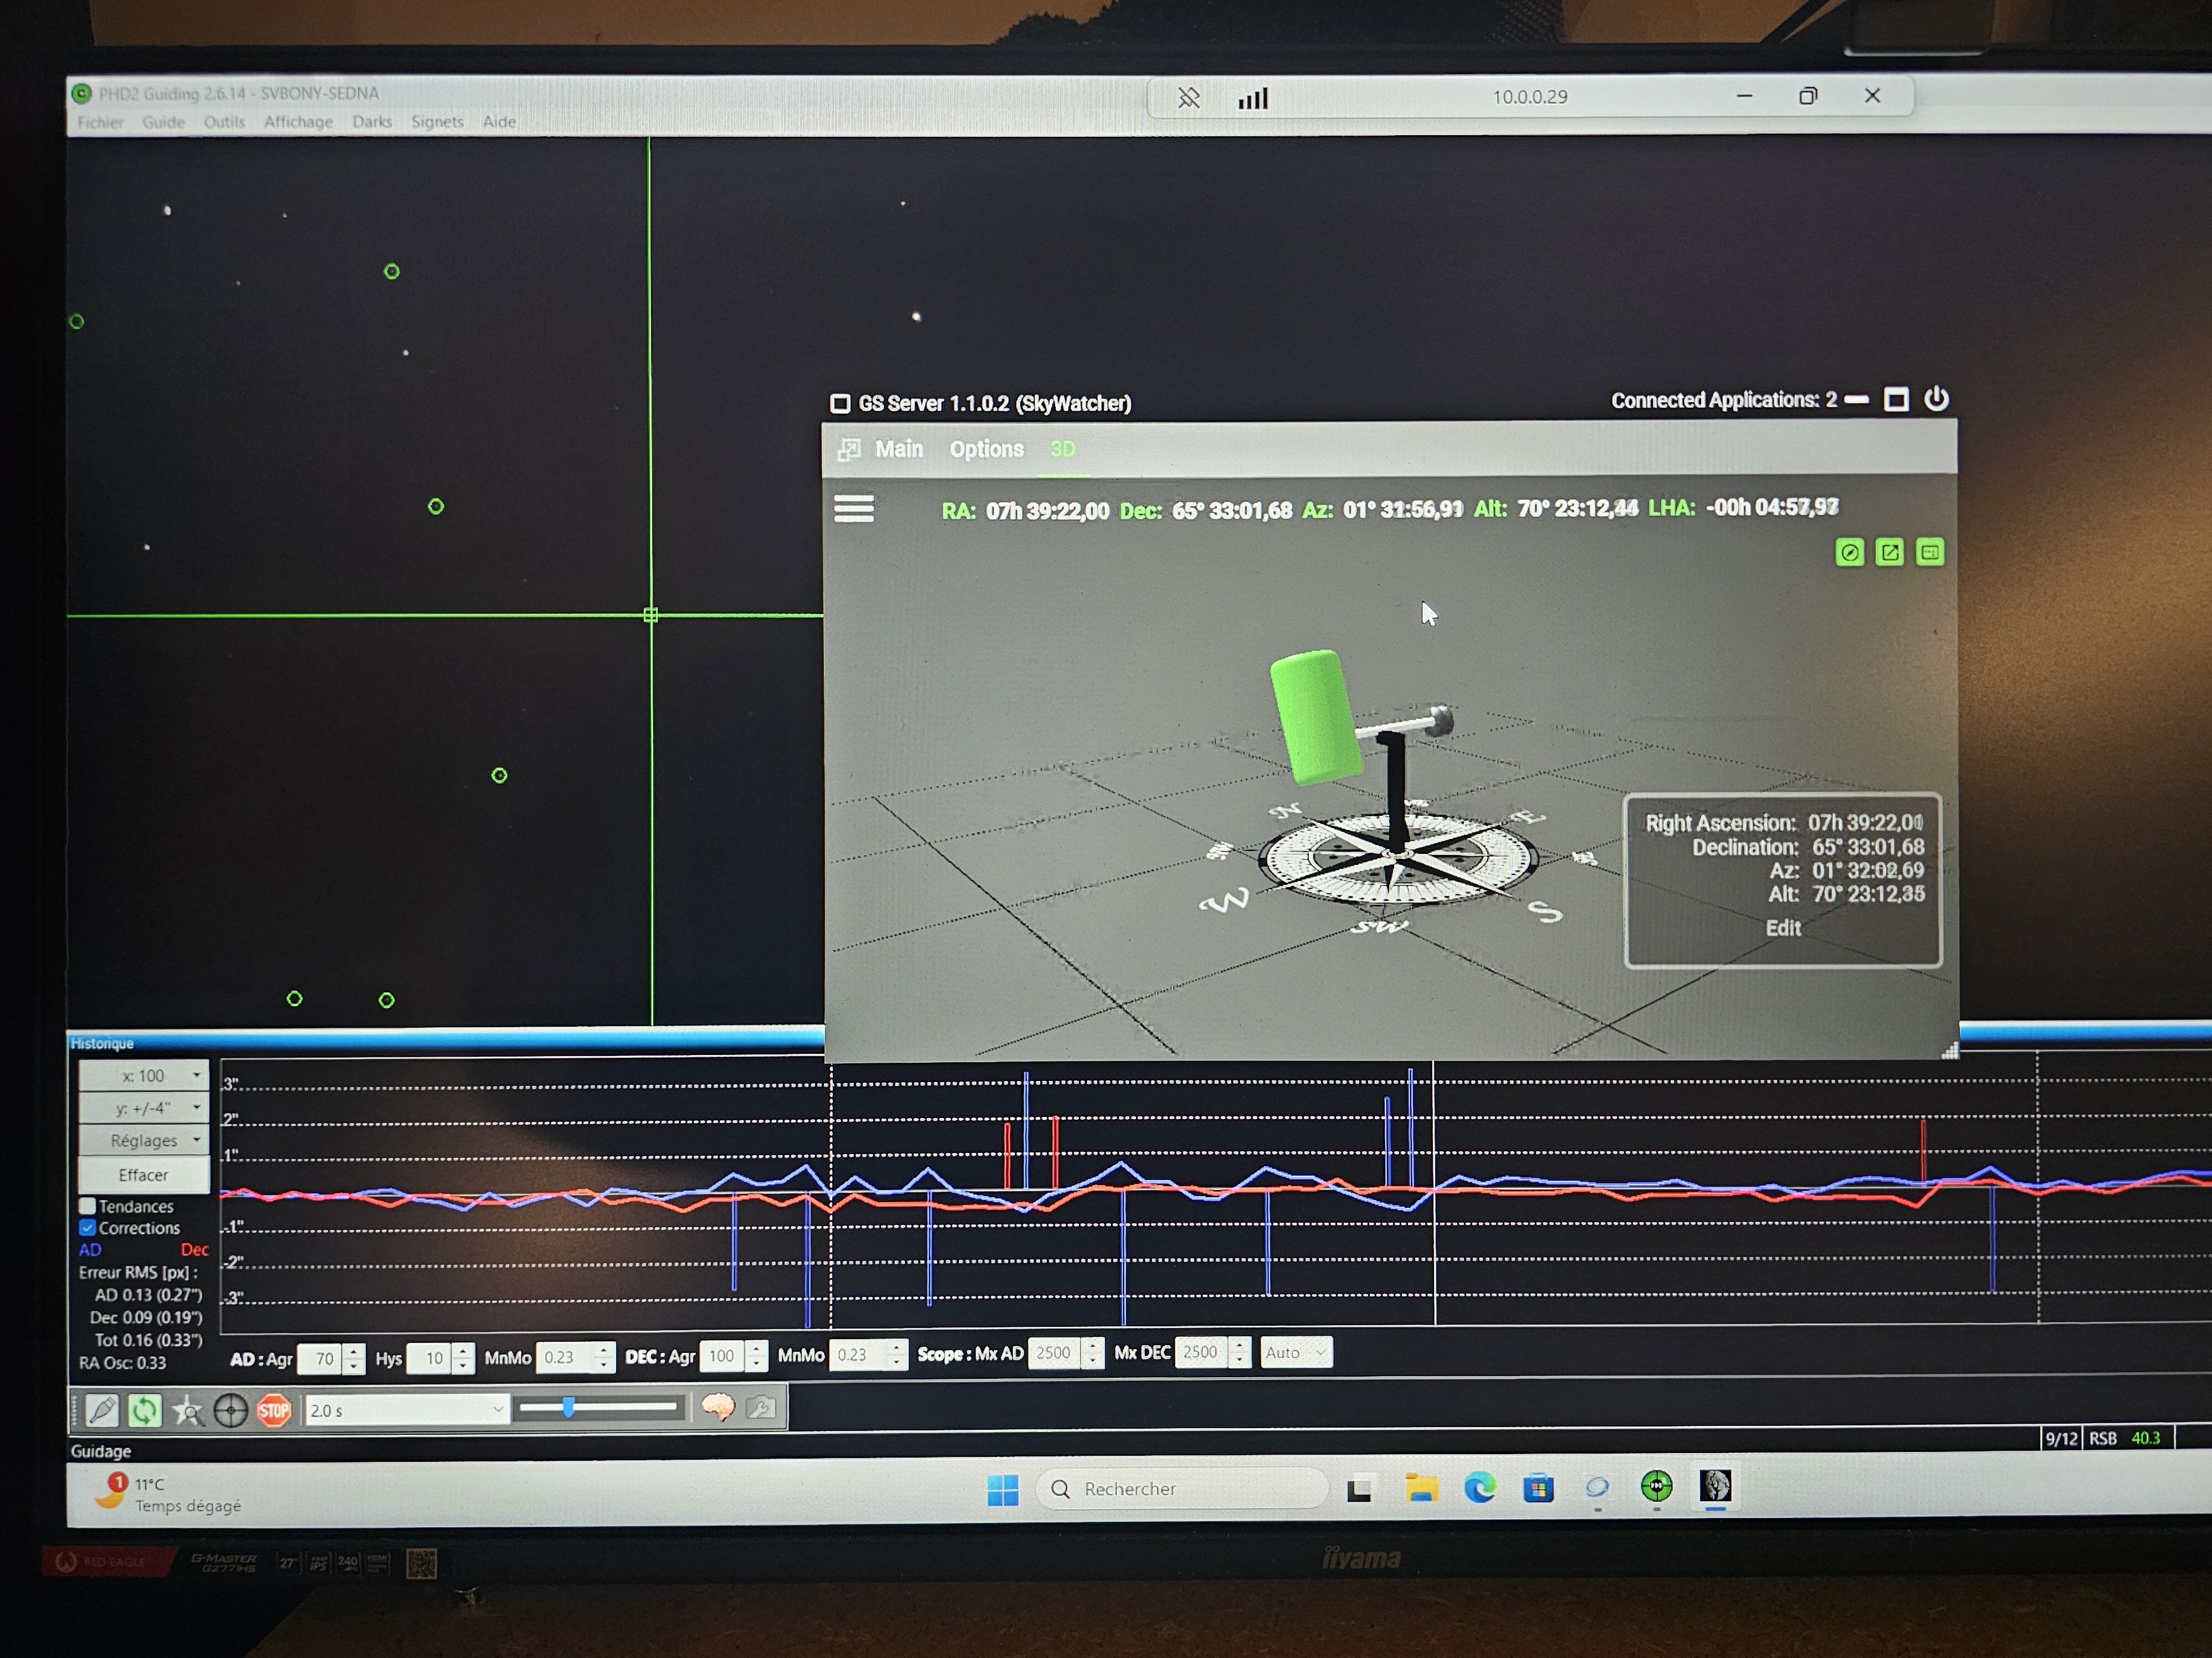Click the crosshair guiding icon
2212x1658 pixels.
(x=231, y=1411)
